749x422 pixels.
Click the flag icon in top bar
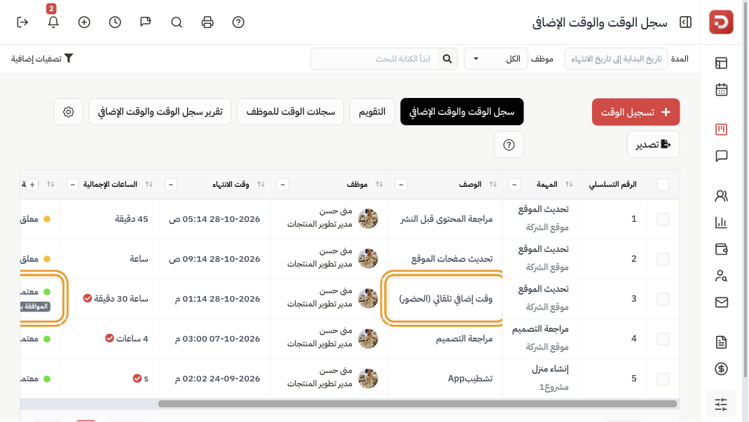pos(146,22)
